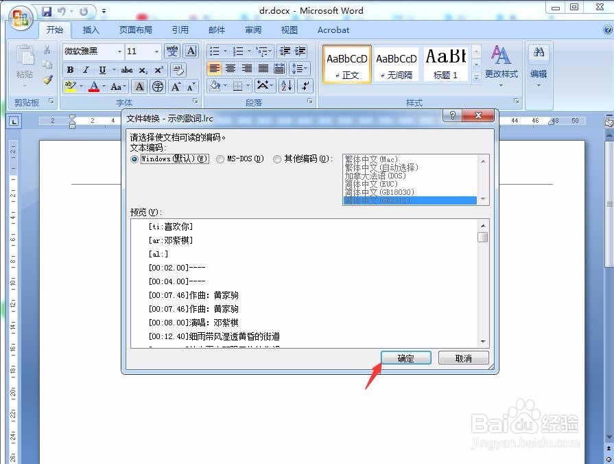The height and width of the screenshot is (464, 614).
Task: Apply subscript formatting
Action: (143, 70)
